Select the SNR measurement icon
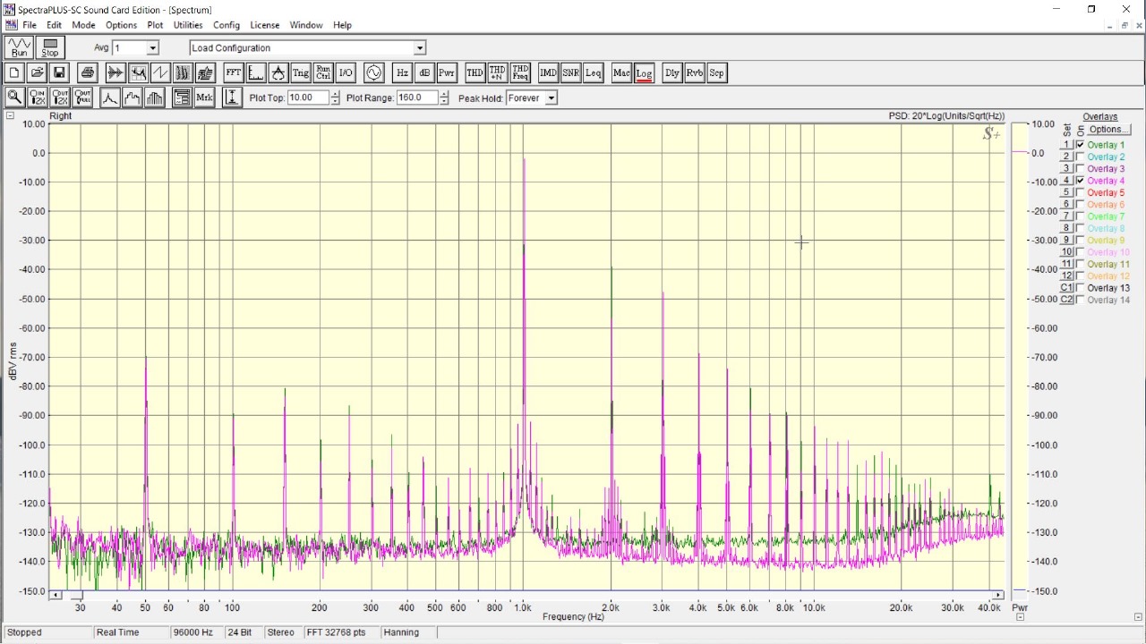The width and height of the screenshot is (1146, 644). [570, 73]
